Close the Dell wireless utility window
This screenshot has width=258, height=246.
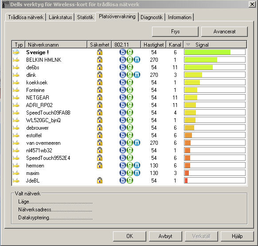pyautogui.click(x=252, y=4)
